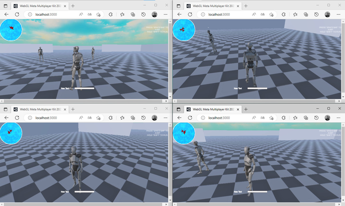Screen dimensions: 345x206
Task: Open Settings and more in the top-right window
Action: click(338, 14)
